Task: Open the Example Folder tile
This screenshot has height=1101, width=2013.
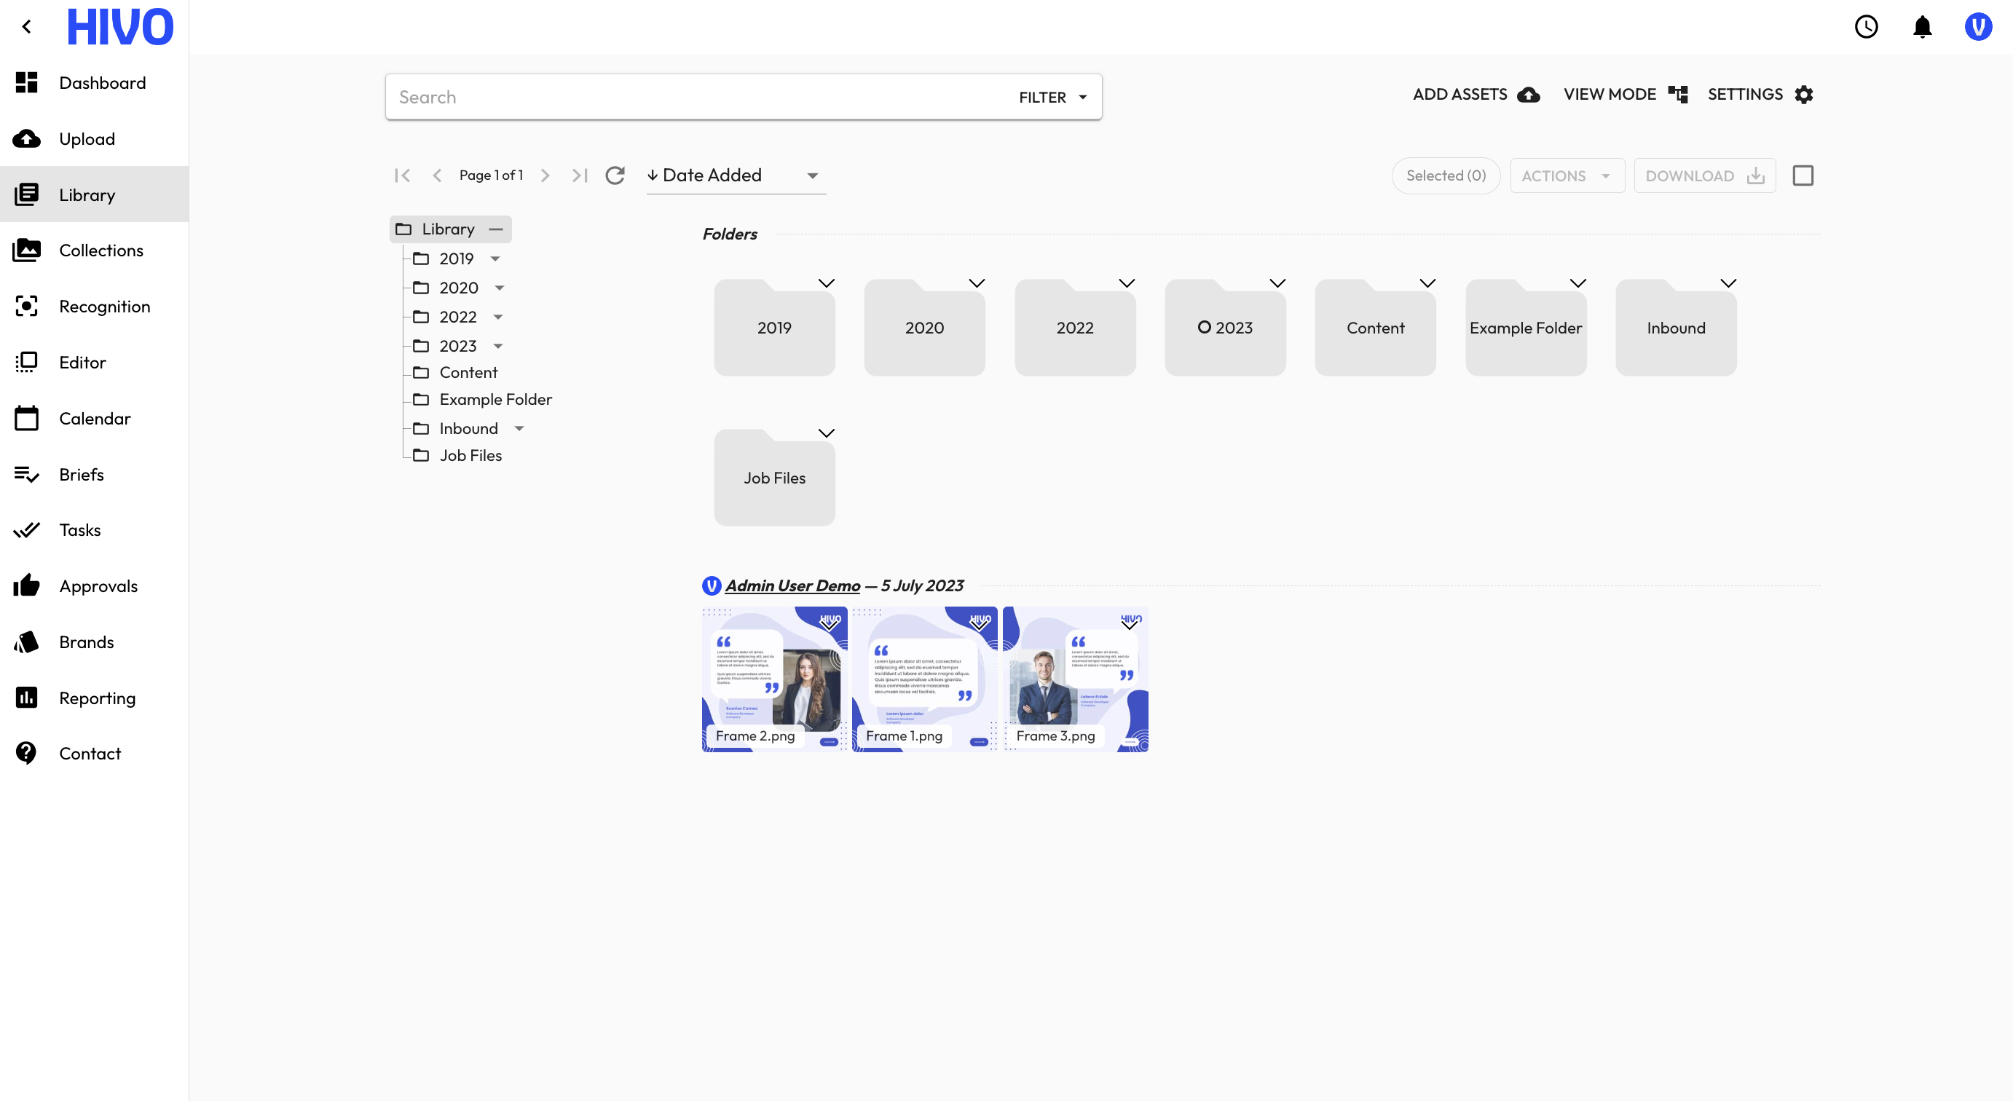Action: pos(1525,328)
